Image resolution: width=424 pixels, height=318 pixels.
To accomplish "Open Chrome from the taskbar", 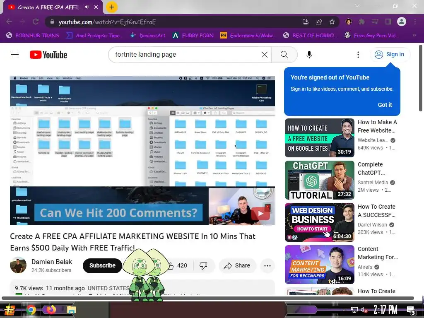I will point(31,310).
